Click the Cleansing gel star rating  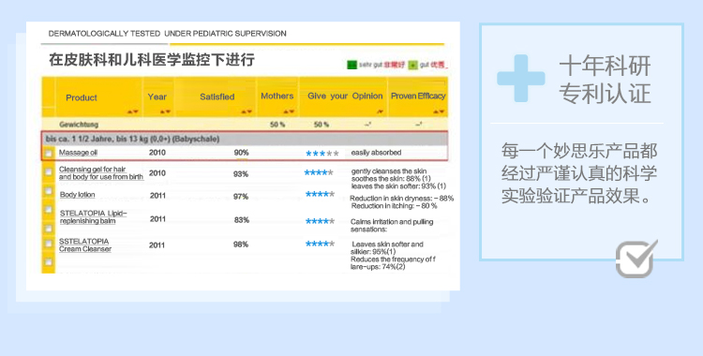319,172
